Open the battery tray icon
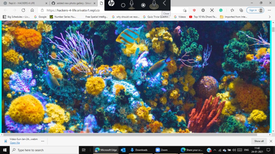 pyautogui.click(x=229, y=150)
